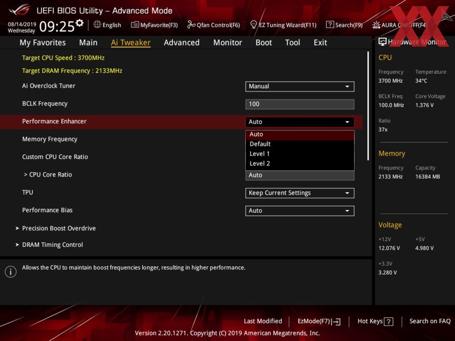Click the Core Voltage 1.376 V value
455x341 pixels.
pyautogui.click(x=424, y=105)
